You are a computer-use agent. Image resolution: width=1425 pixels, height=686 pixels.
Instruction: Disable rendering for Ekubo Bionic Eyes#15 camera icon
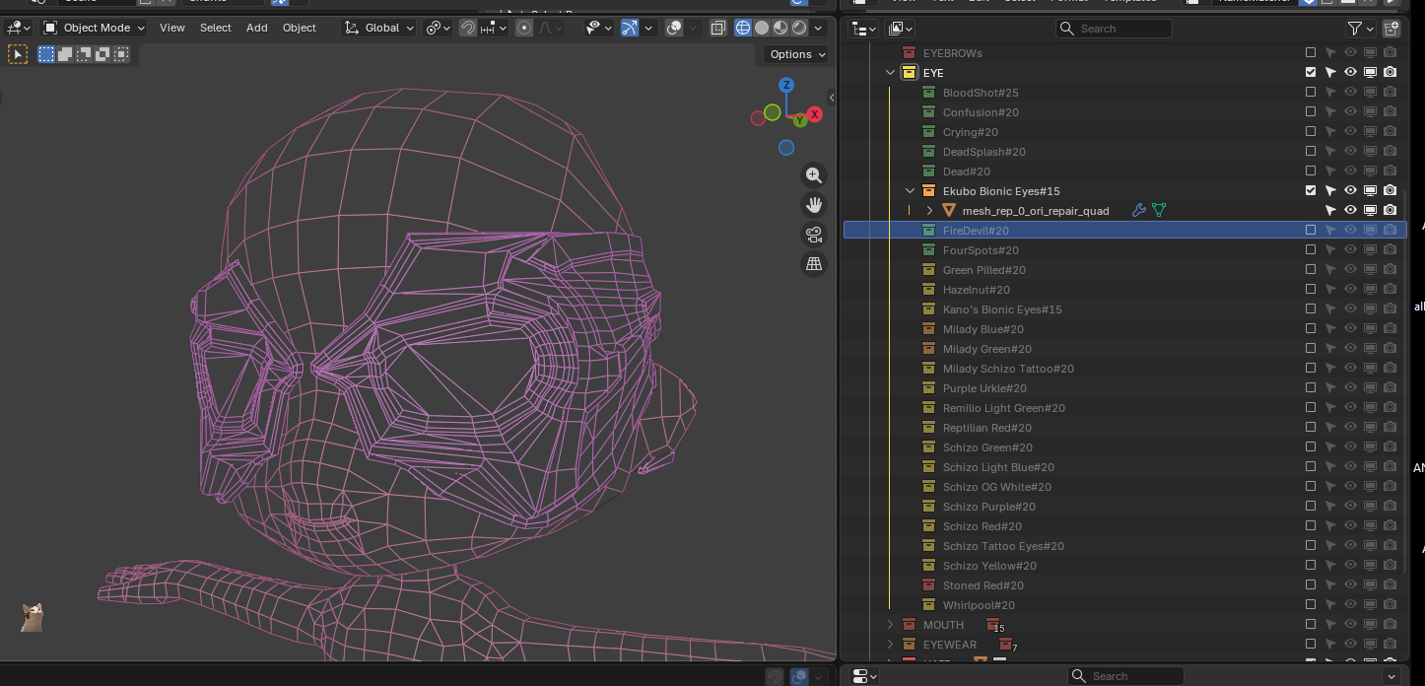[1390, 191]
